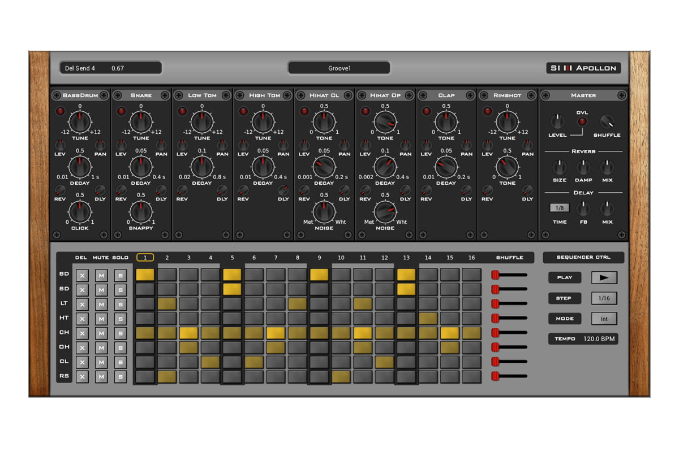Click the Reverb Damp knob
Image resolution: width=679 pixels, height=452 pixels.
point(583,167)
